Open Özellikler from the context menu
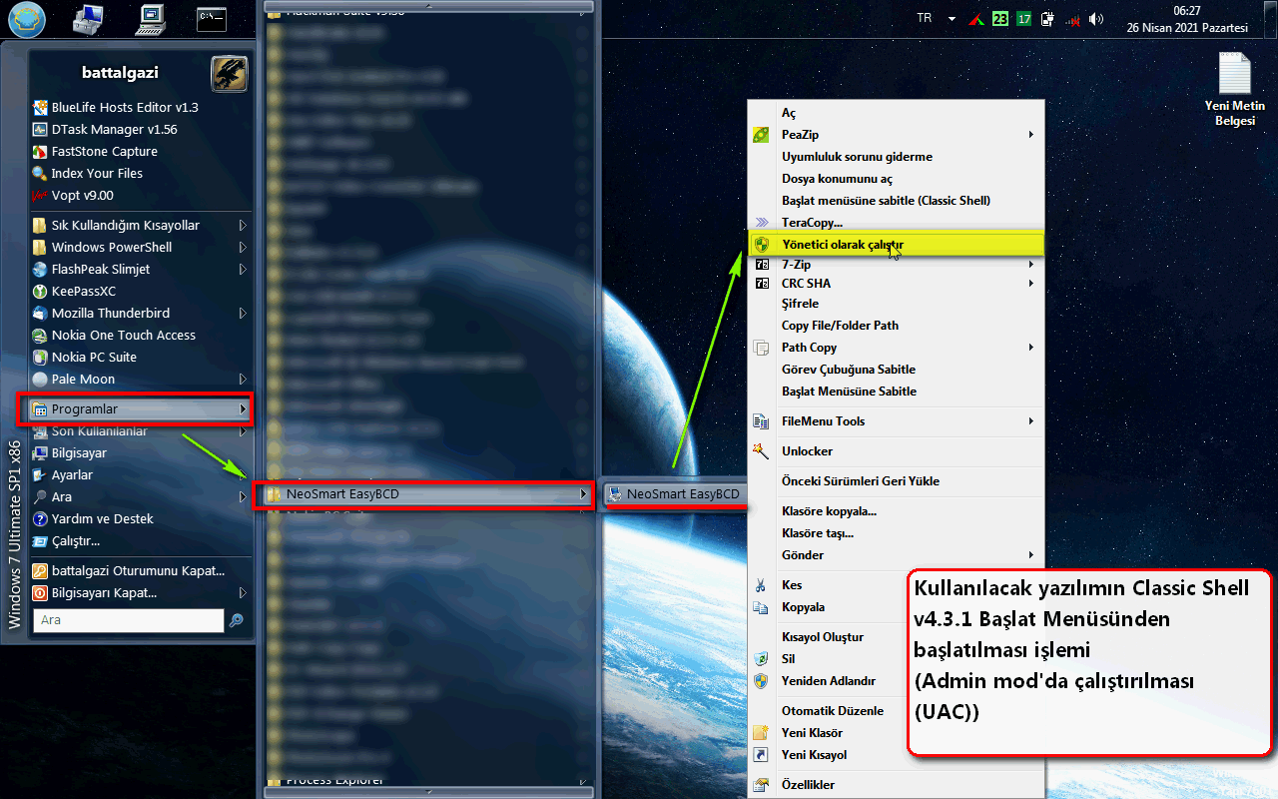This screenshot has height=799, width=1278. (x=808, y=784)
